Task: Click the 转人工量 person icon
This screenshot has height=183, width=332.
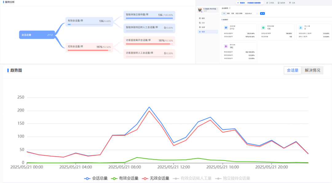Action: [301, 28]
